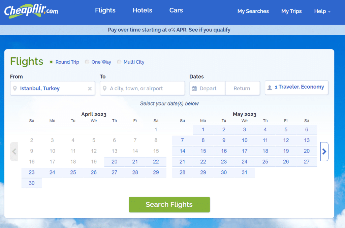Select May 3 in the calendar
The height and width of the screenshot is (228, 345).
click(245, 130)
